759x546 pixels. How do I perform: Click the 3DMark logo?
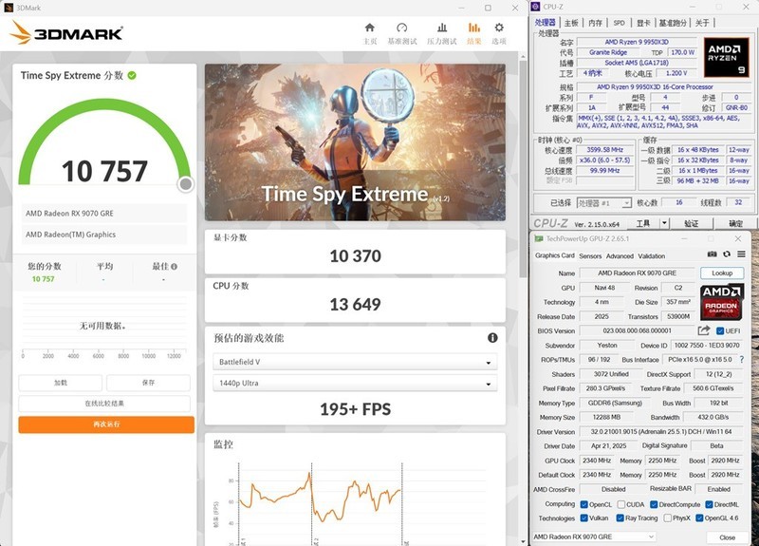(66, 32)
